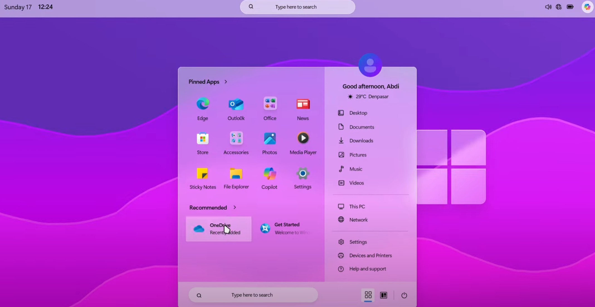The image size is (595, 307).
Task: Open Settings from Start menu
Action: point(303,177)
